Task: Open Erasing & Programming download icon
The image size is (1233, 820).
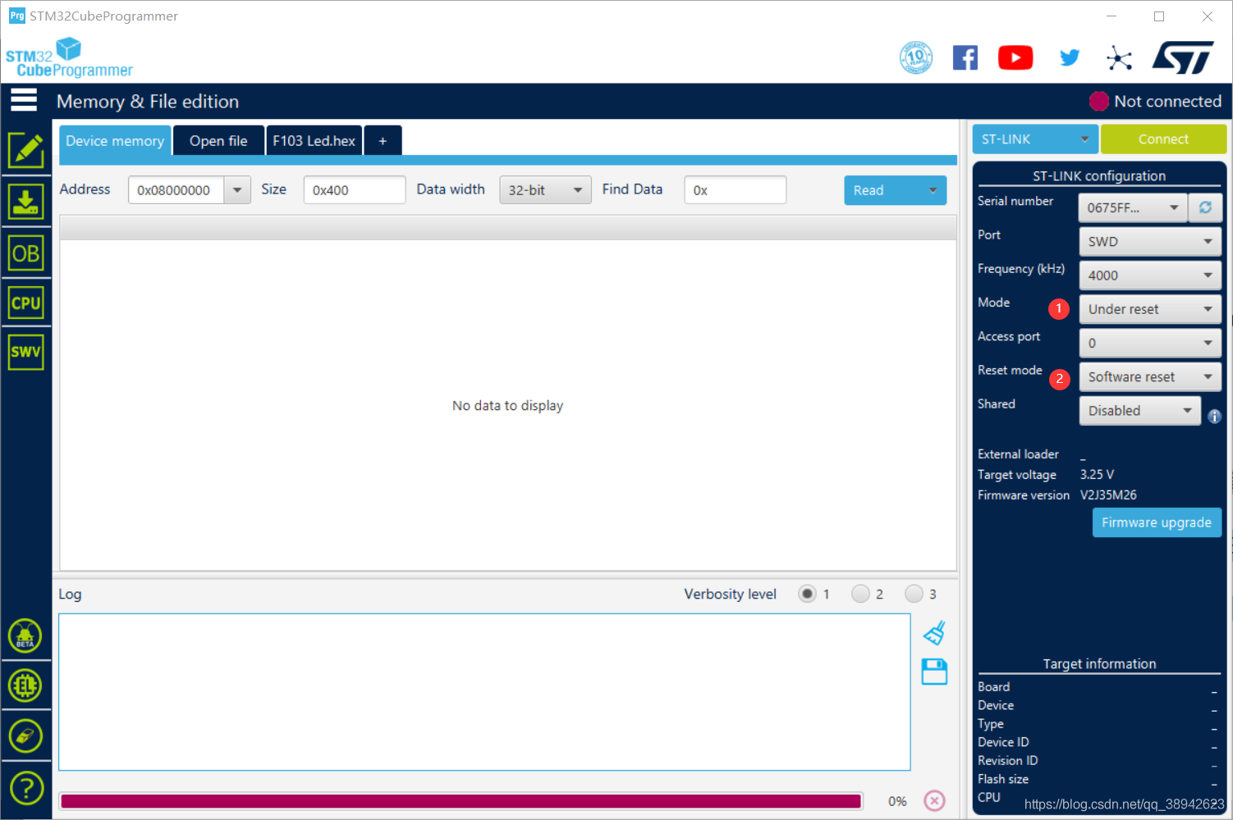Action: coord(26,202)
